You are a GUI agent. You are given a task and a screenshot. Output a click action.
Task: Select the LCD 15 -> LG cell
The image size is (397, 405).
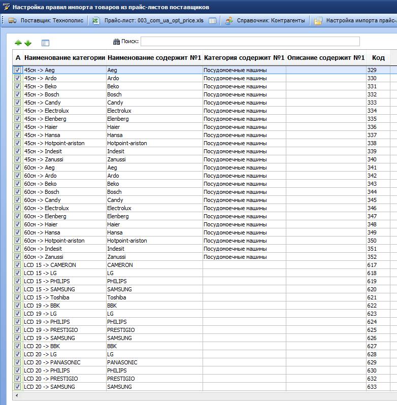[64, 273]
